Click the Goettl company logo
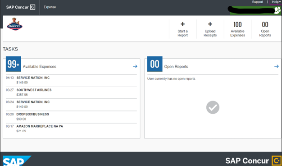 coord(14,24)
